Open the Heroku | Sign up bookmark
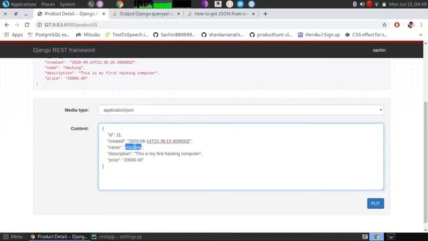 pos(318,35)
